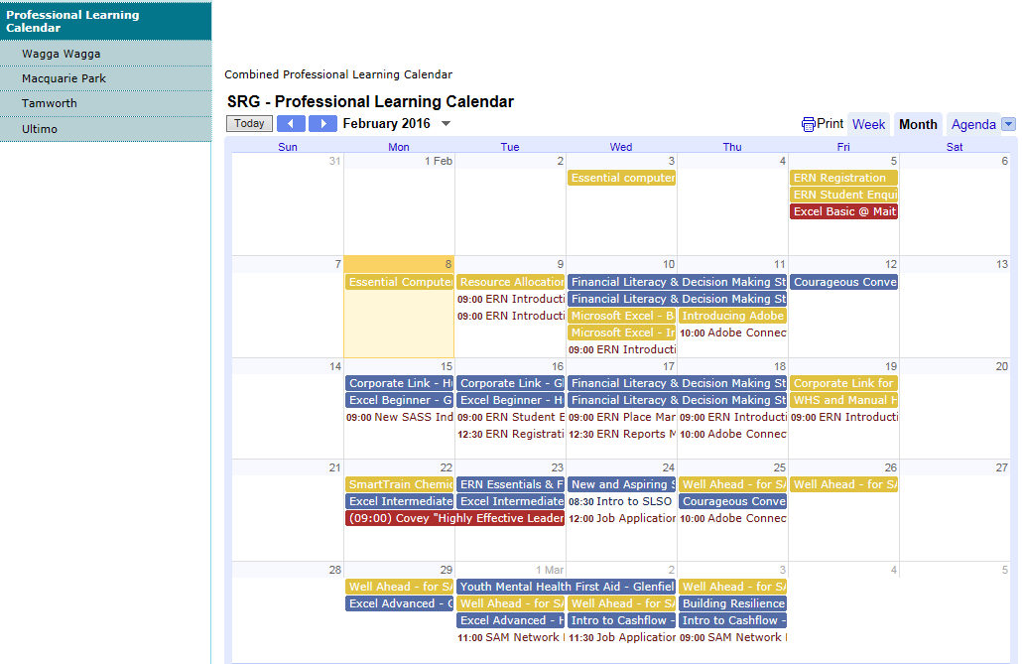The height and width of the screenshot is (664, 1022).
Task: Open Covey Highly Effective Leader event
Action: click(x=455, y=518)
